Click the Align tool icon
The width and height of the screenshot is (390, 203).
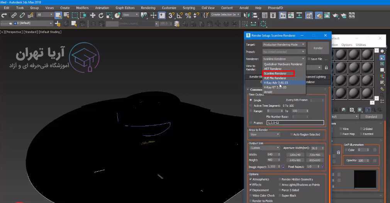pyautogui.click(x=255, y=15)
